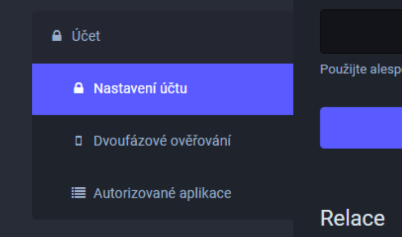Click the empty content area beside Relace
This screenshot has width=402, height=237.
coord(393,218)
